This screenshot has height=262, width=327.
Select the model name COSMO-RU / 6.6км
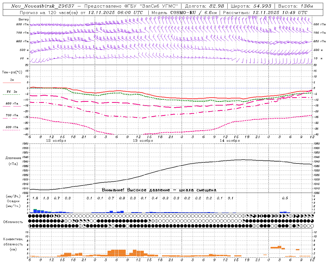pos(193,13)
